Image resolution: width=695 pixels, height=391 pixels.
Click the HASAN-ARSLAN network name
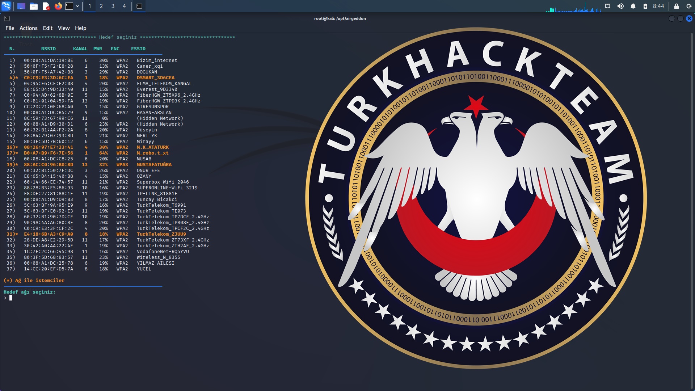154,113
